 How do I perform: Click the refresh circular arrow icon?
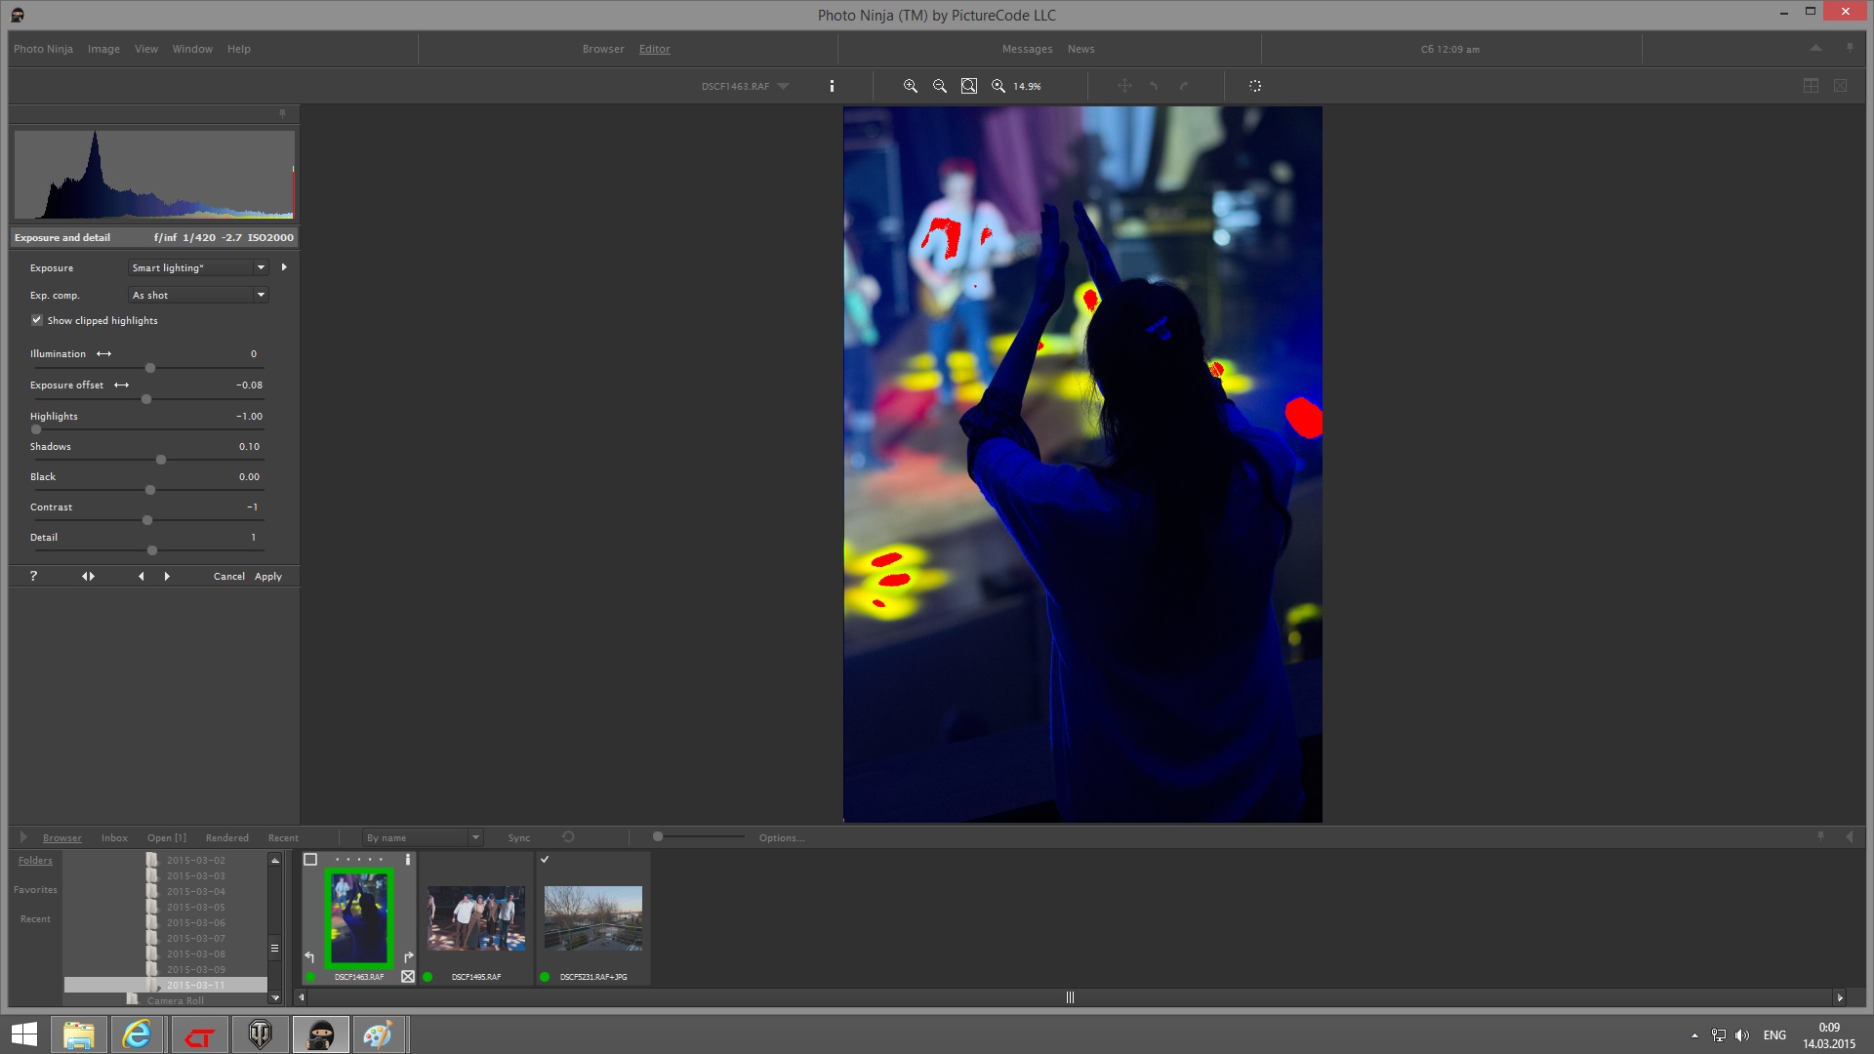pos(568,837)
